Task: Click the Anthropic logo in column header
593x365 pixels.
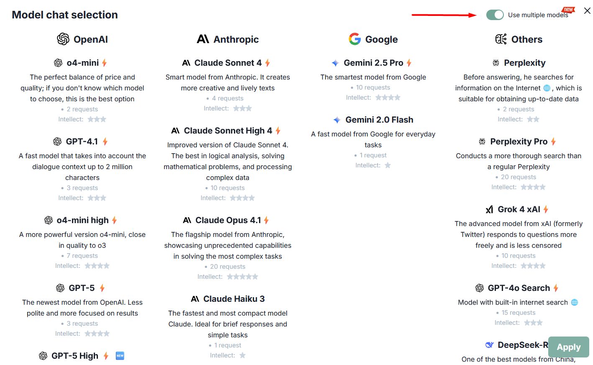Action: pos(203,39)
